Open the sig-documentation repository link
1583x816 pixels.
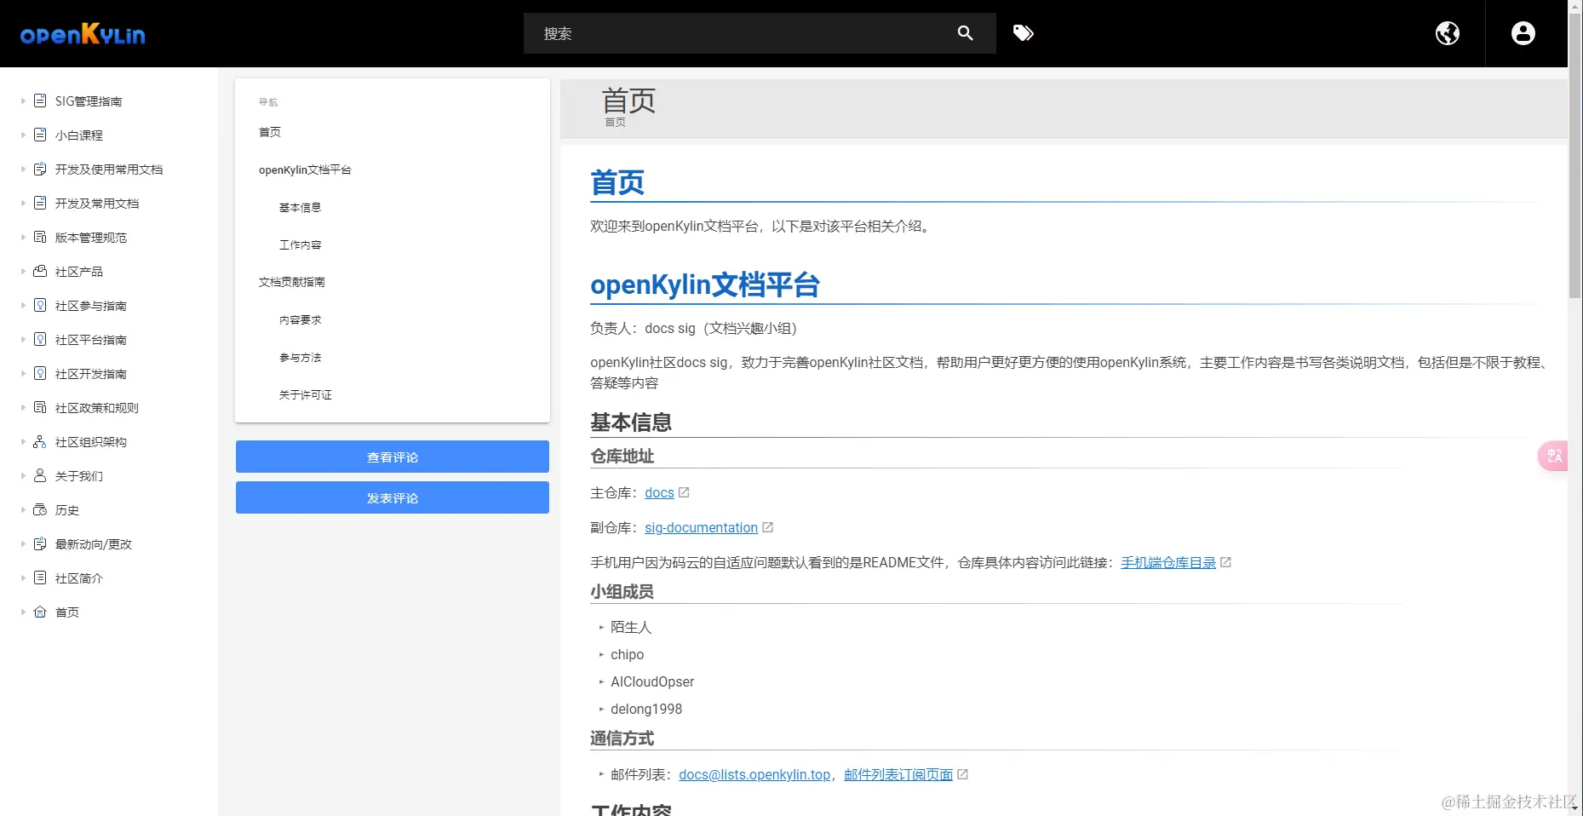point(701,527)
